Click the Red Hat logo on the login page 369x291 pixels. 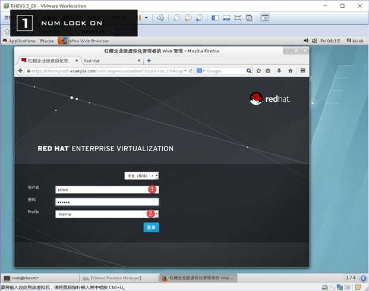click(x=270, y=99)
